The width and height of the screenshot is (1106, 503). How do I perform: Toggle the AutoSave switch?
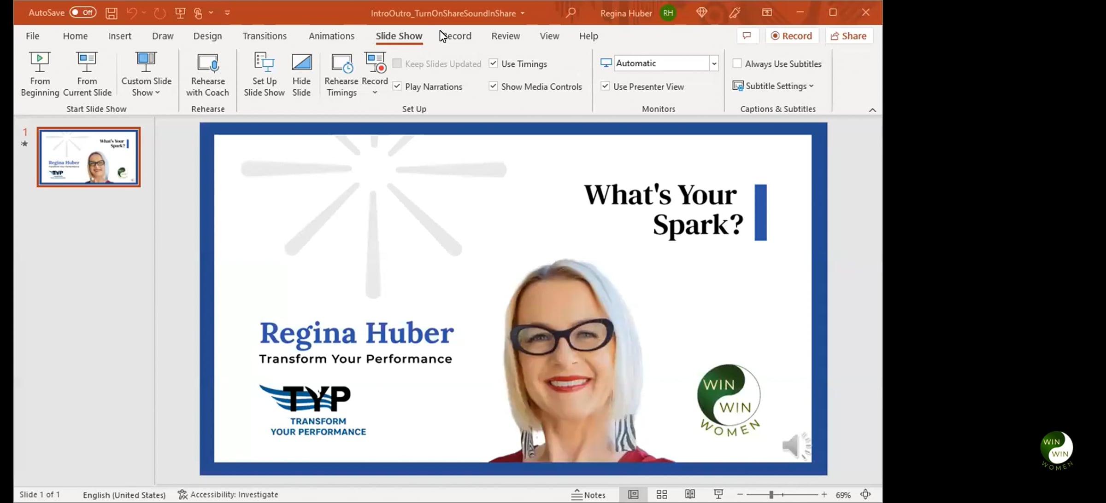83,13
